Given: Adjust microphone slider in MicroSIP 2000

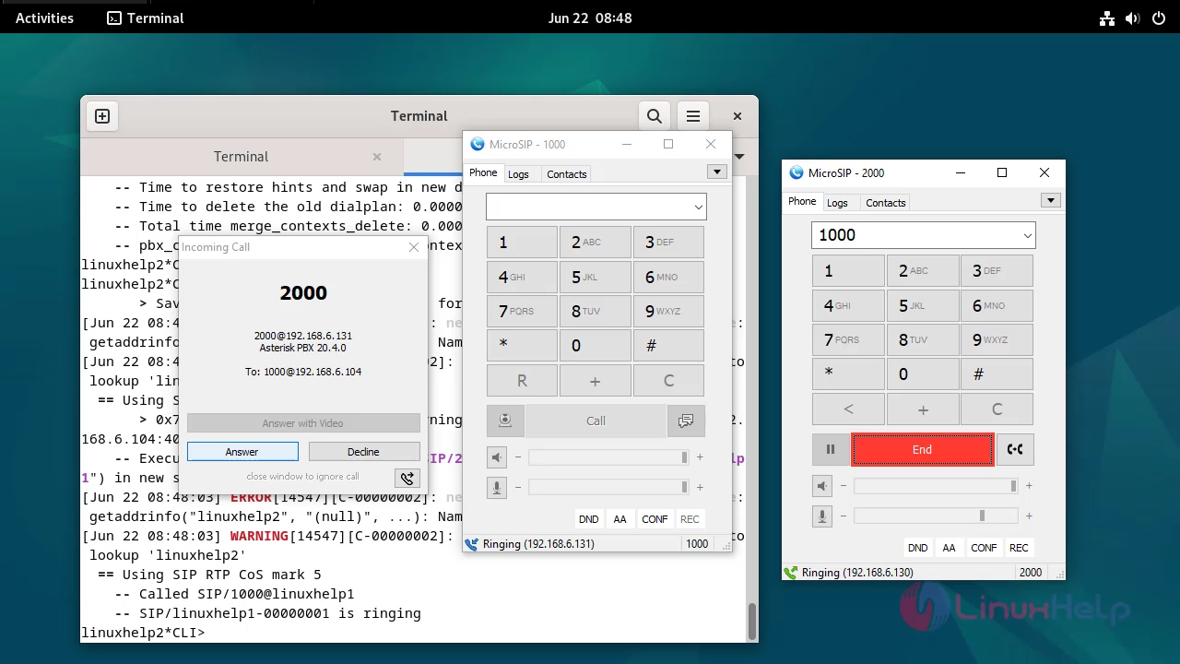Looking at the screenshot, I should (x=936, y=516).
